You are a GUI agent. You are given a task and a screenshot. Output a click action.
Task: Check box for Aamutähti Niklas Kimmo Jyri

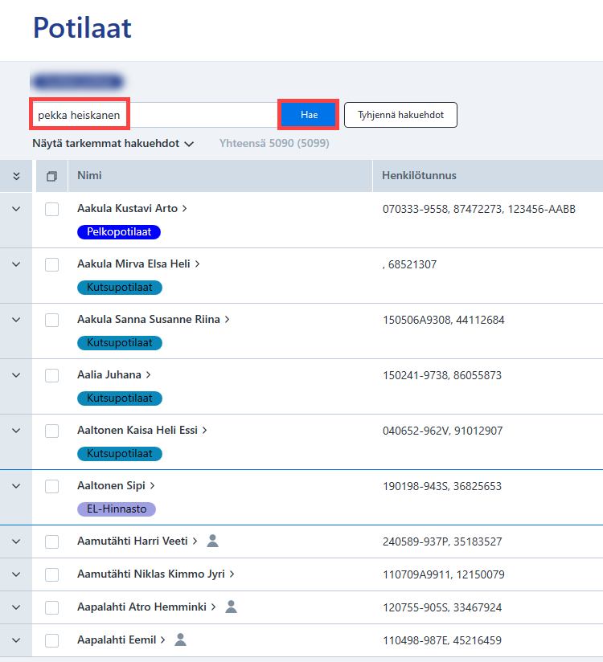point(52,574)
